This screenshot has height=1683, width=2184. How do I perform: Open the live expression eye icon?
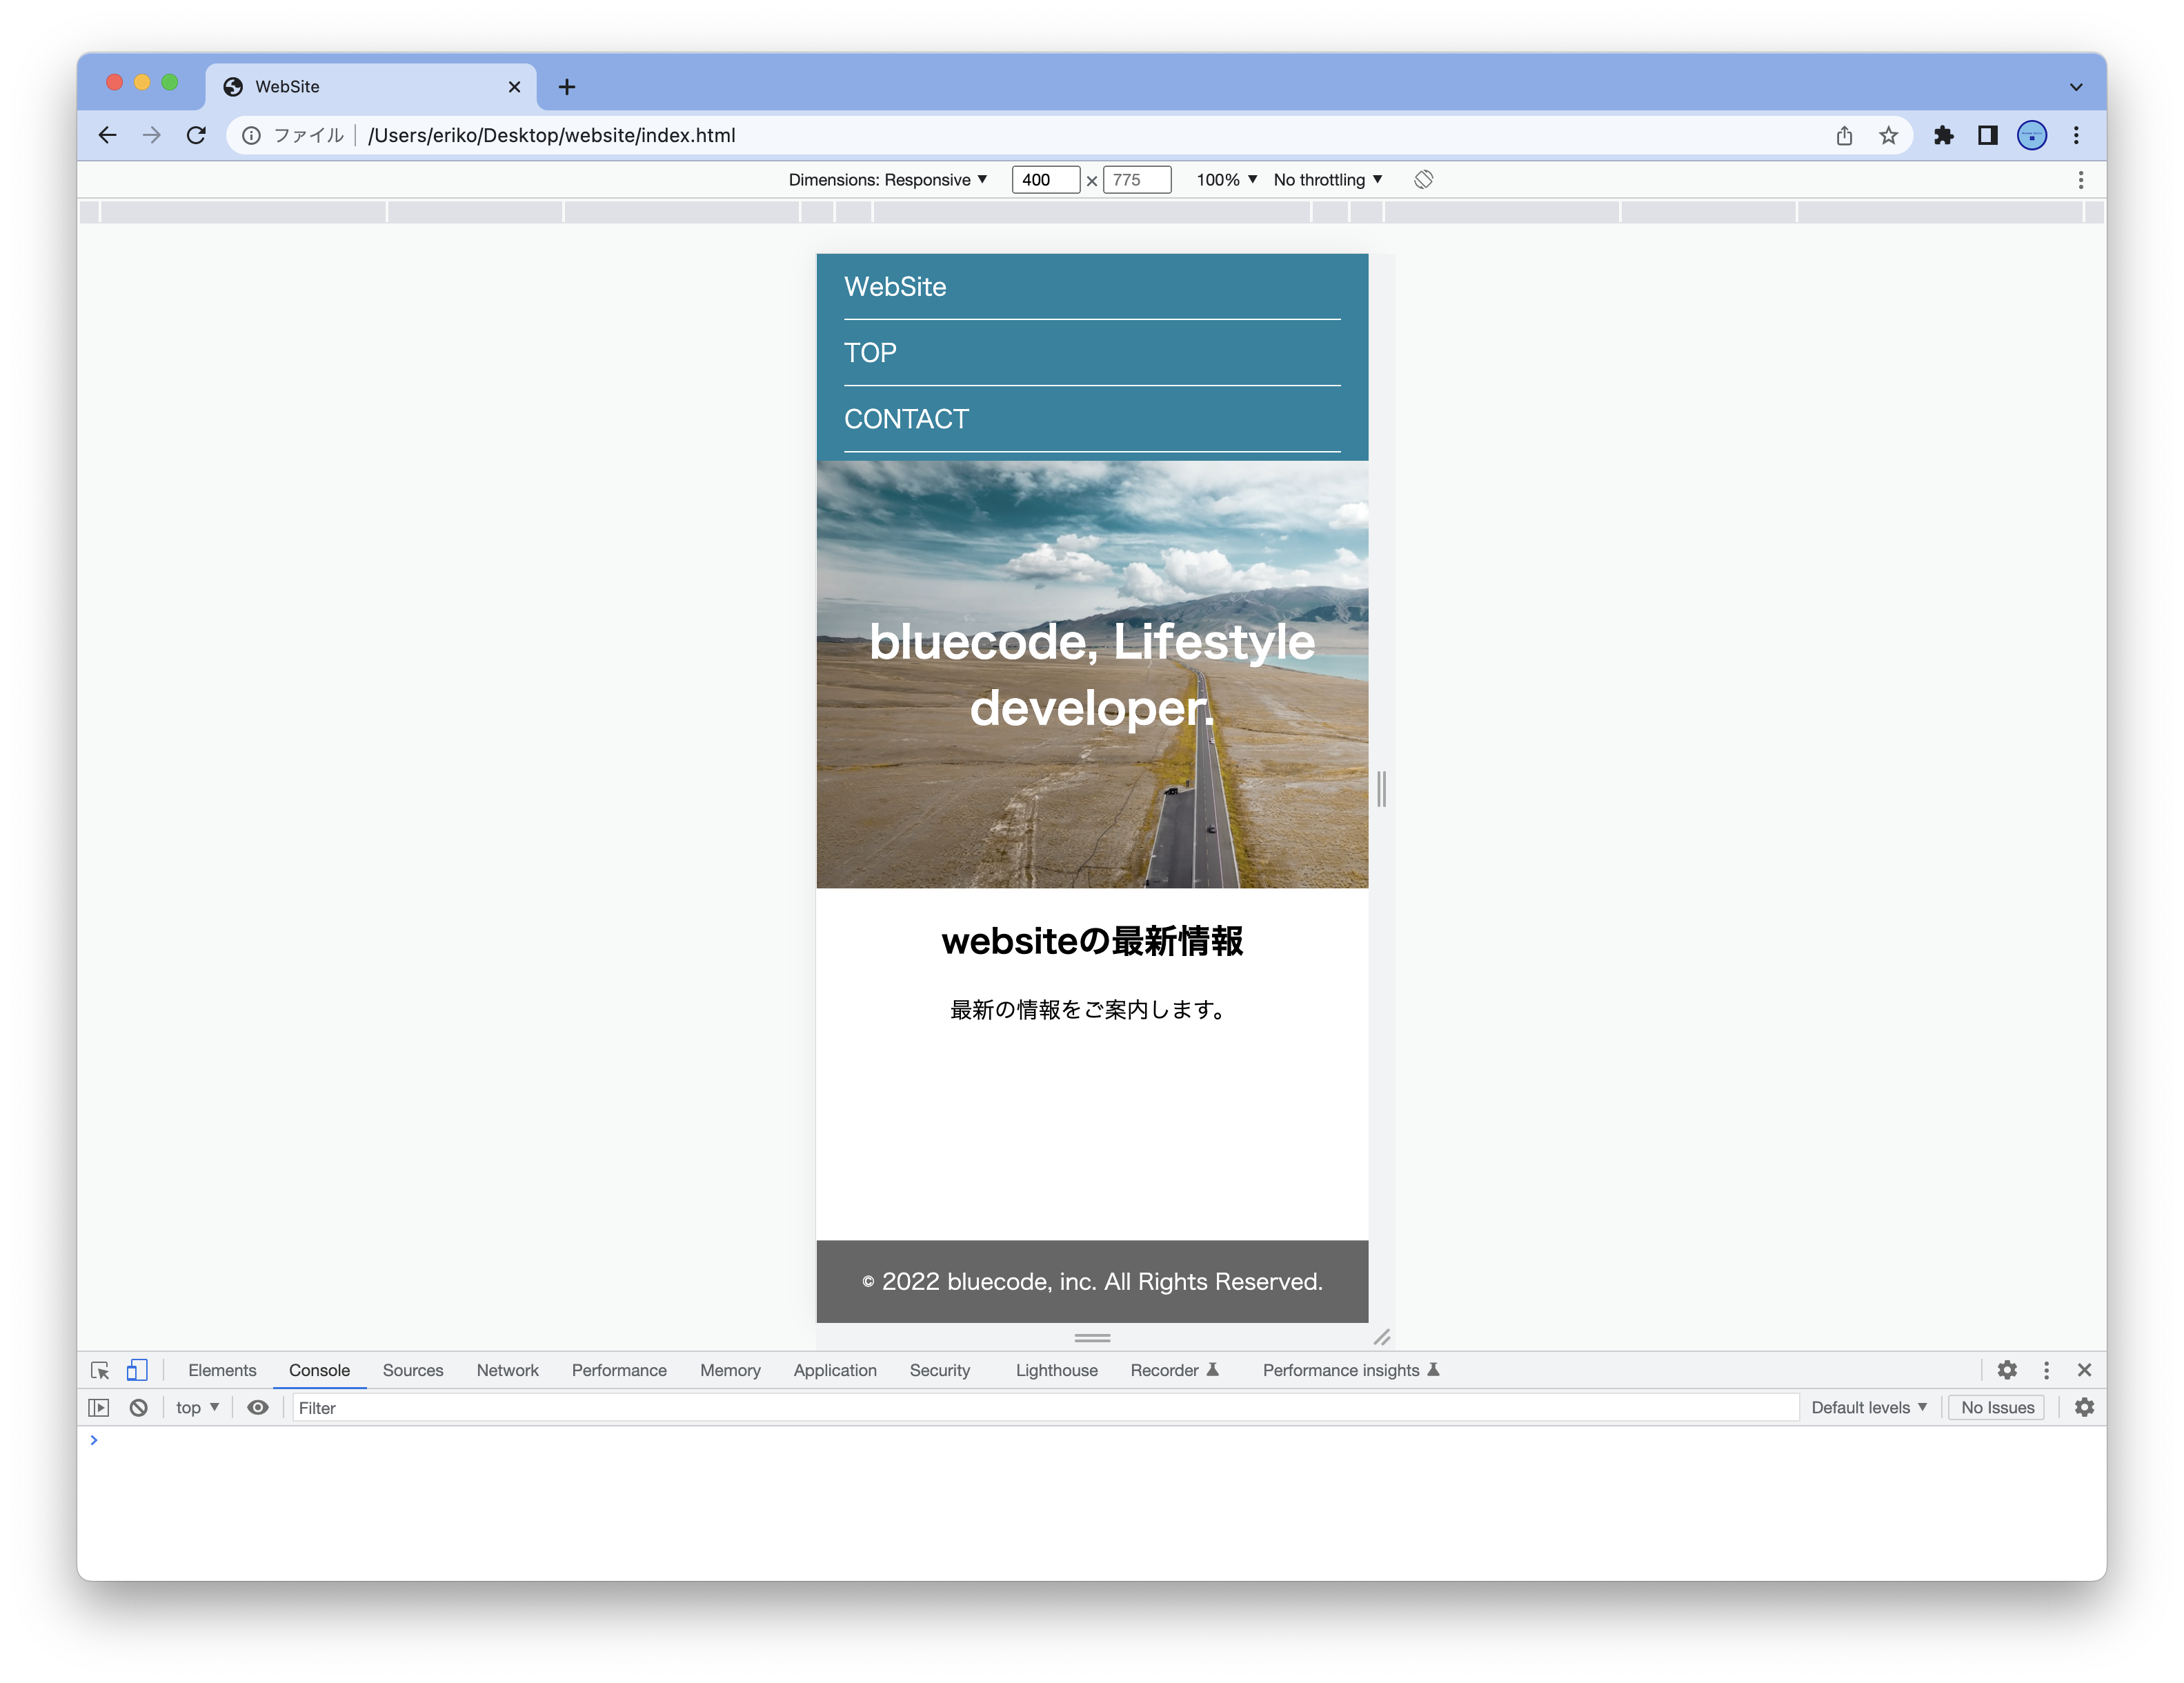pos(258,1407)
